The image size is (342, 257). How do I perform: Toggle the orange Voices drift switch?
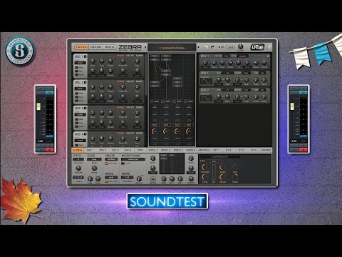(107, 163)
